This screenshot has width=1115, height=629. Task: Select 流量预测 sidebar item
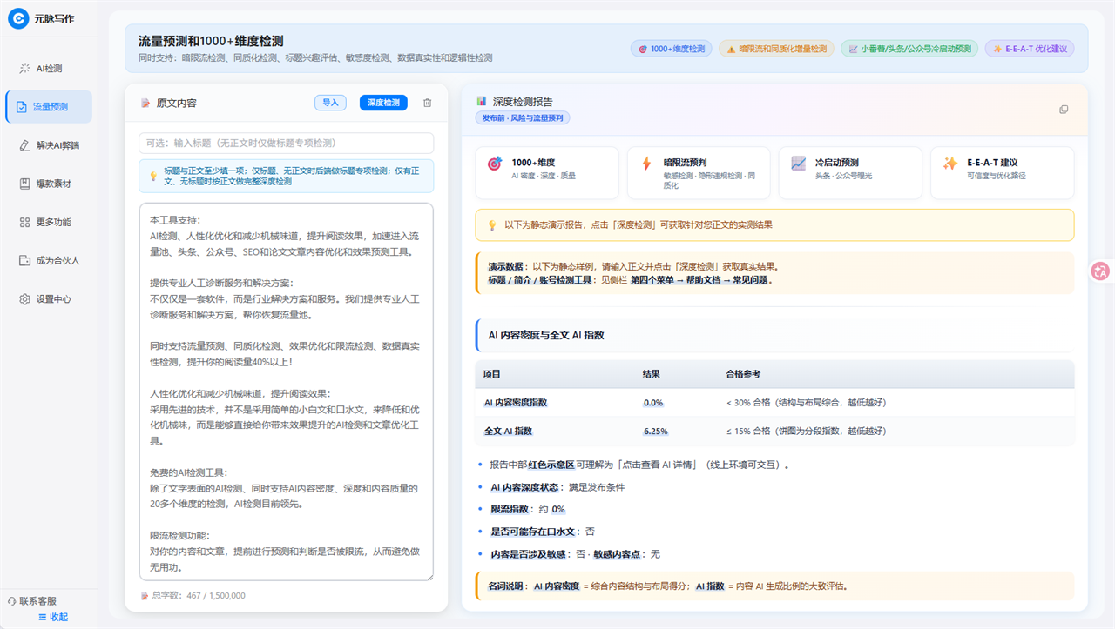click(x=49, y=107)
